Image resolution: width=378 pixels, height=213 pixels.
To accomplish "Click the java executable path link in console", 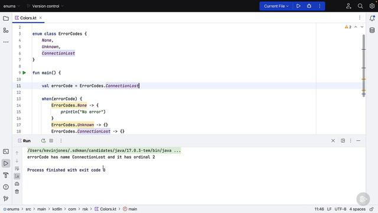I will click(104, 150).
